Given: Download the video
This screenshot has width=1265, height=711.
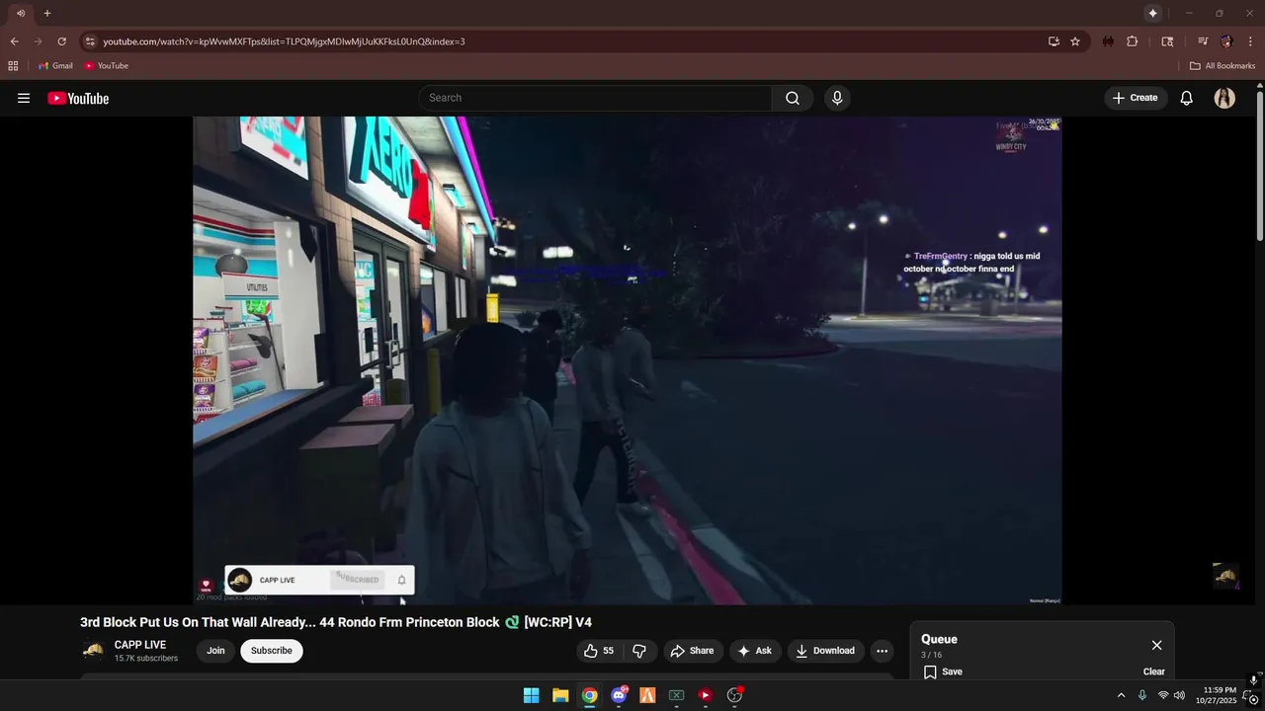Looking at the screenshot, I should pos(825,651).
